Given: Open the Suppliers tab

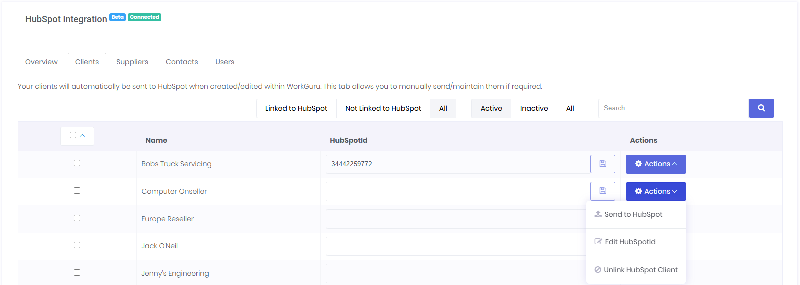Looking at the screenshot, I should click(132, 62).
